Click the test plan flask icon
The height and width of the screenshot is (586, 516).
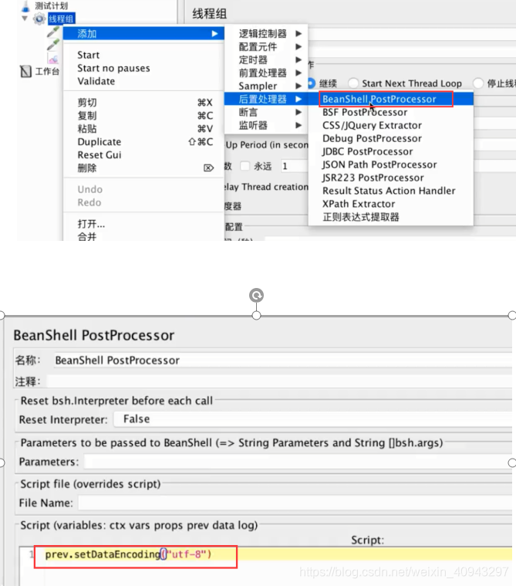[25, 6]
